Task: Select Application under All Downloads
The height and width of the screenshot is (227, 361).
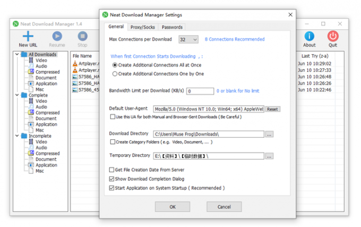Action: point(46,83)
